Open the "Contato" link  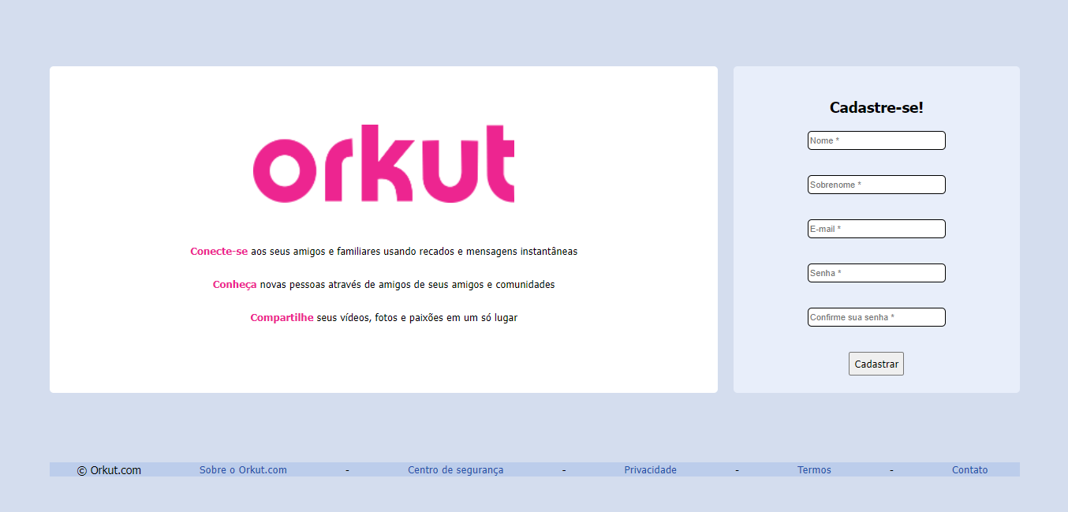pyautogui.click(x=969, y=469)
